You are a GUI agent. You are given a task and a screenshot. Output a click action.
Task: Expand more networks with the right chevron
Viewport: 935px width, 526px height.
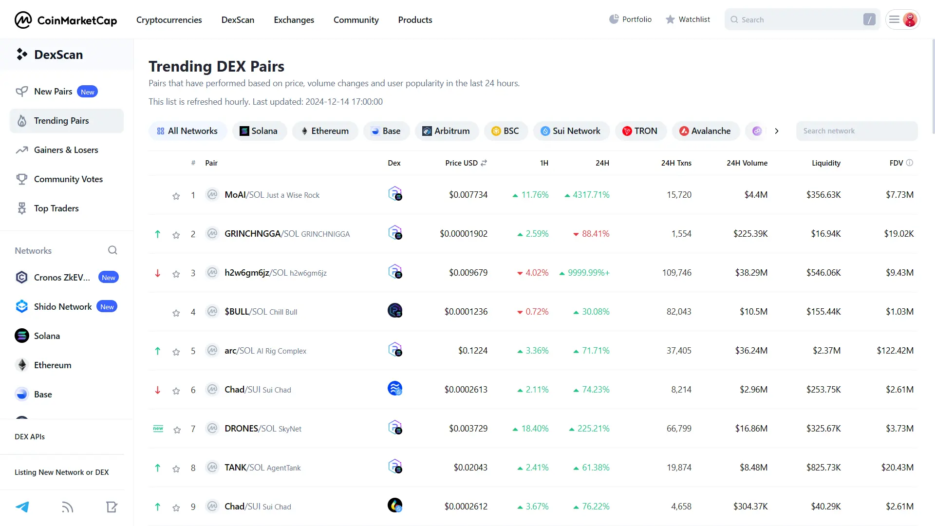click(x=777, y=131)
